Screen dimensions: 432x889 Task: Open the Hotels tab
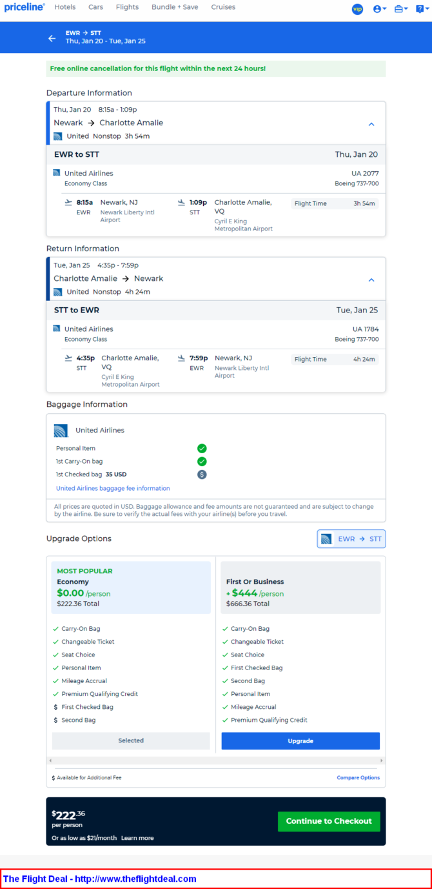(x=65, y=7)
